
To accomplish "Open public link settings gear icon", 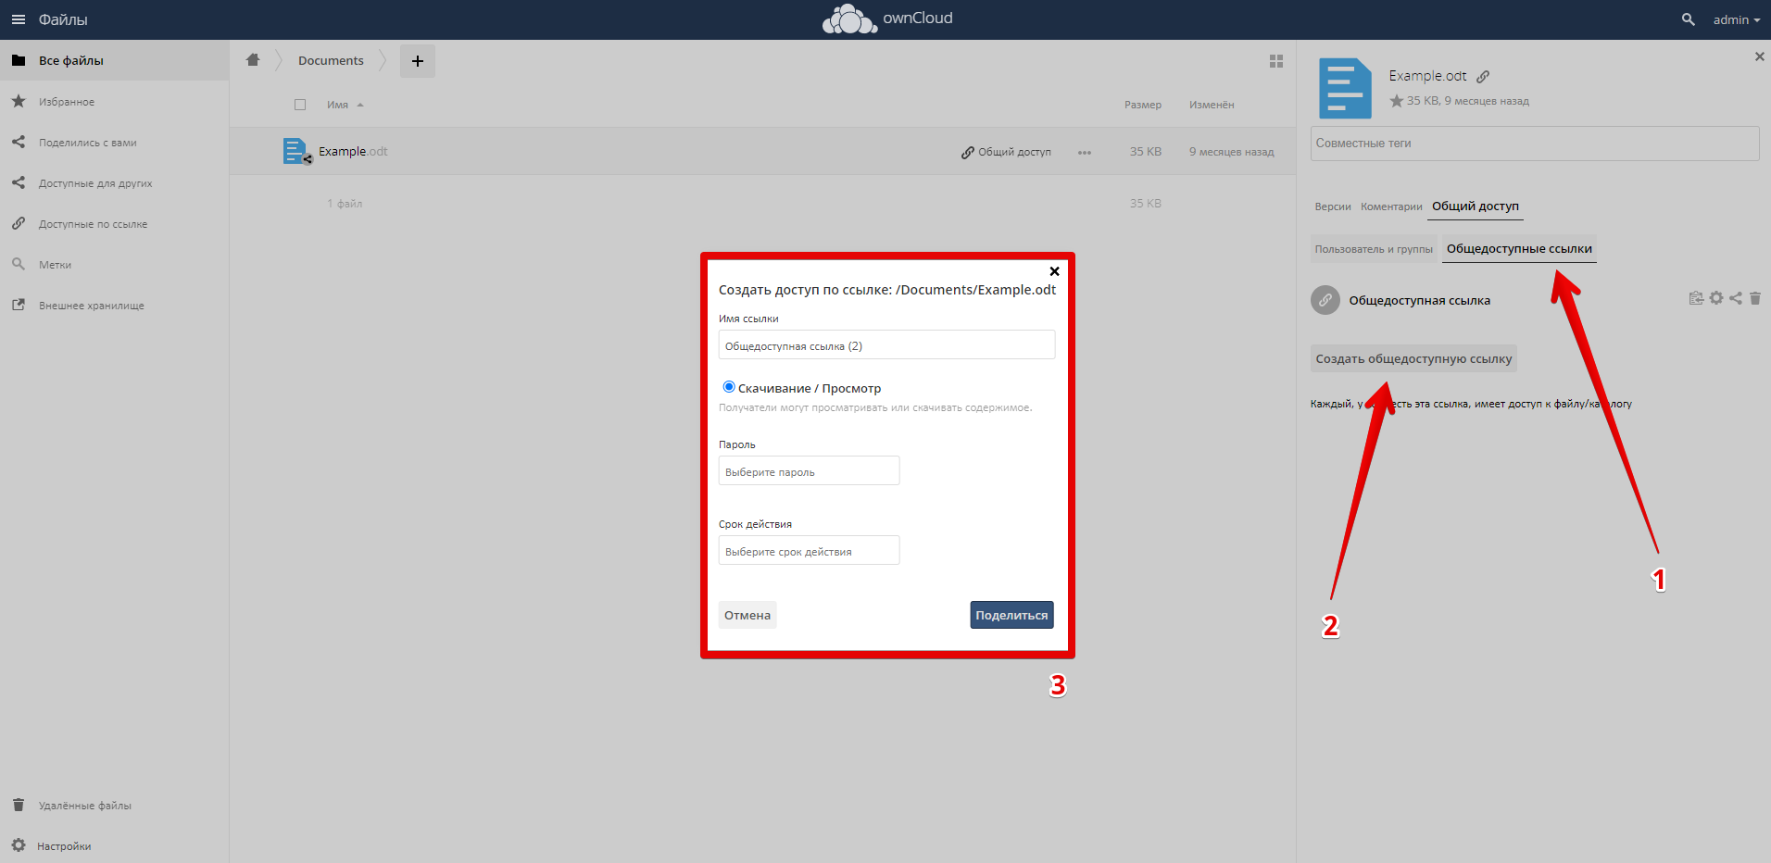I will click(1716, 298).
